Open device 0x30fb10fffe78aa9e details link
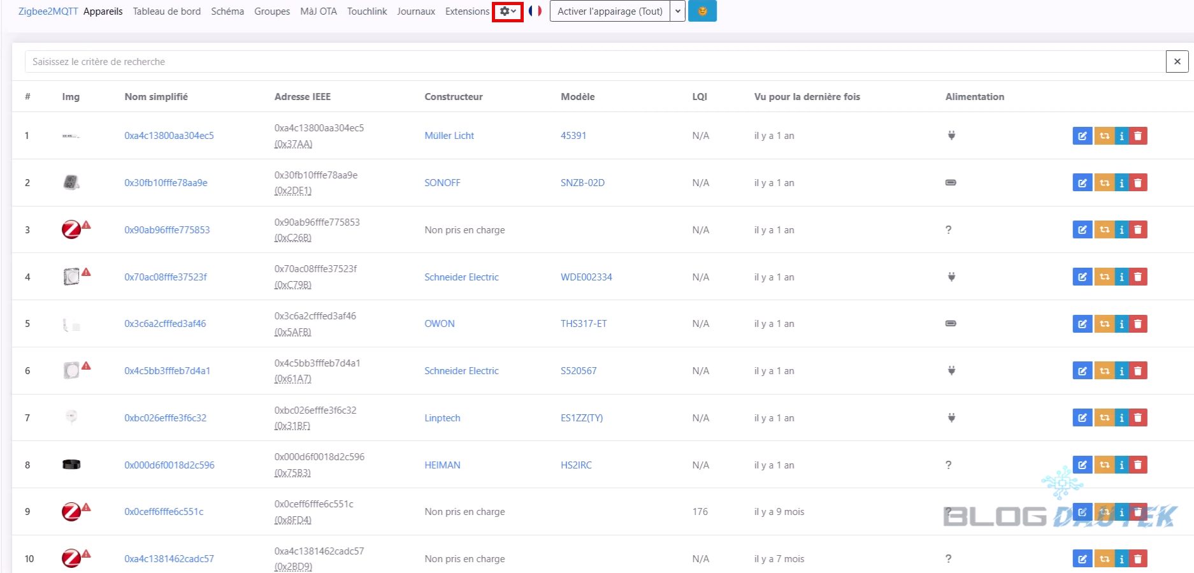1194x573 pixels. coord(166,183)
